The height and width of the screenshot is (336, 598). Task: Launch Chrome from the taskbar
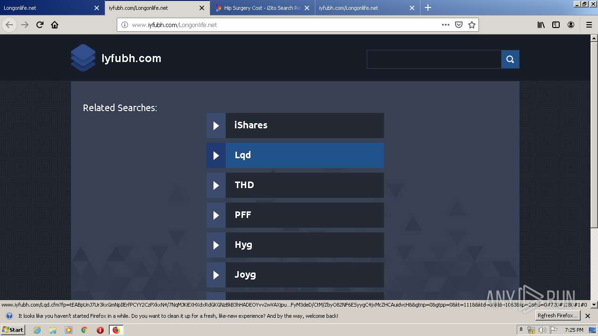pos(84,330)
